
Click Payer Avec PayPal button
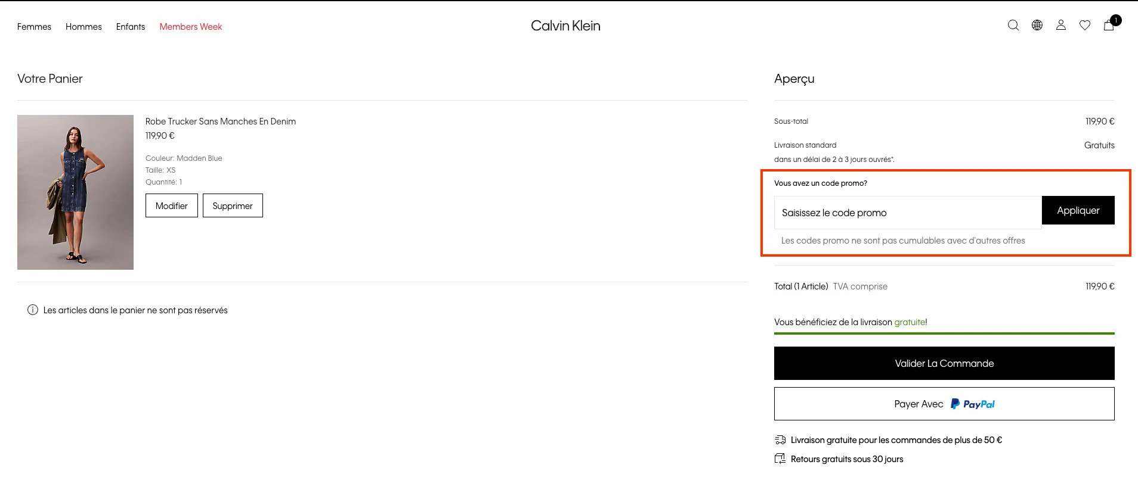(944, 404)
